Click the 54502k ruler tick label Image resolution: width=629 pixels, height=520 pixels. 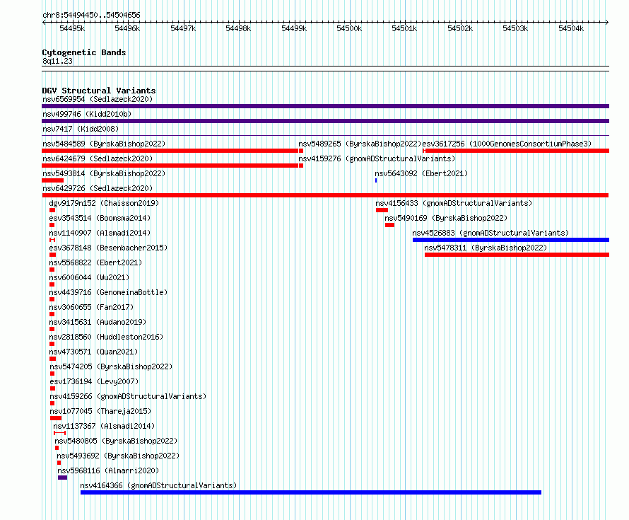click(460, 28)
